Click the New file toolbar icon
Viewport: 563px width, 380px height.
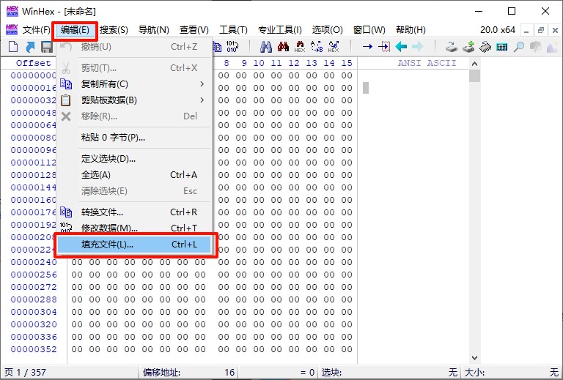[13, 47]
